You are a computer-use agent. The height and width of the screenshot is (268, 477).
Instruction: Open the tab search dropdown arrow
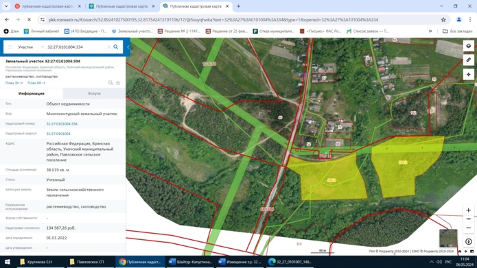pos(6,6)
